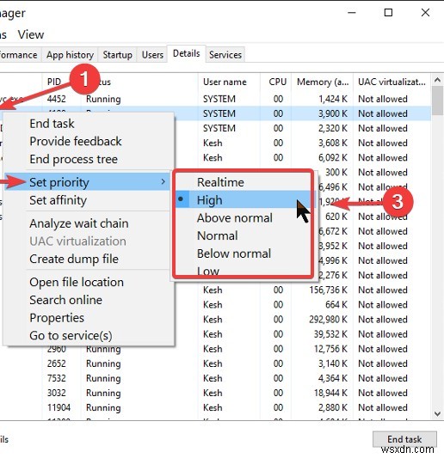444x458 pixels.
Task: Select the Details tab
Action: (x=187, y=53)
